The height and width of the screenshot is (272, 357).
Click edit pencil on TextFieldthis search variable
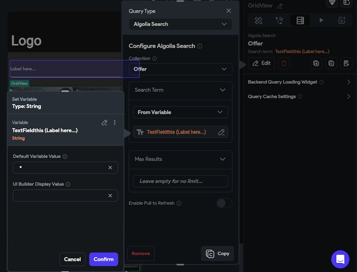pos(221,132)
